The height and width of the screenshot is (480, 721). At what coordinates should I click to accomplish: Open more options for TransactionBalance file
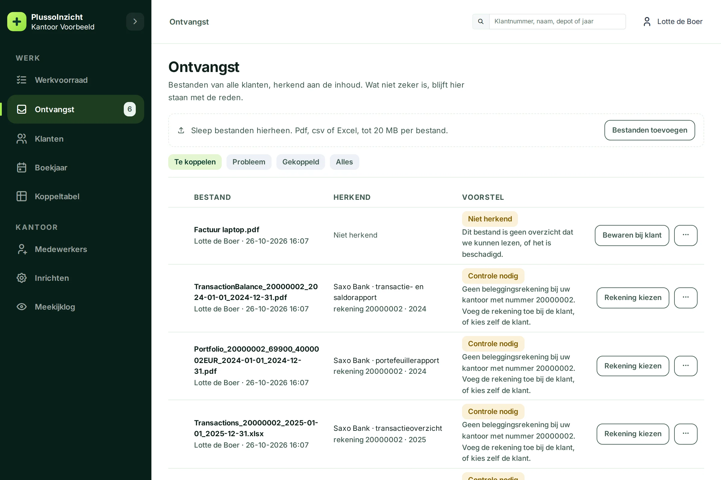(x=686, y=298)
